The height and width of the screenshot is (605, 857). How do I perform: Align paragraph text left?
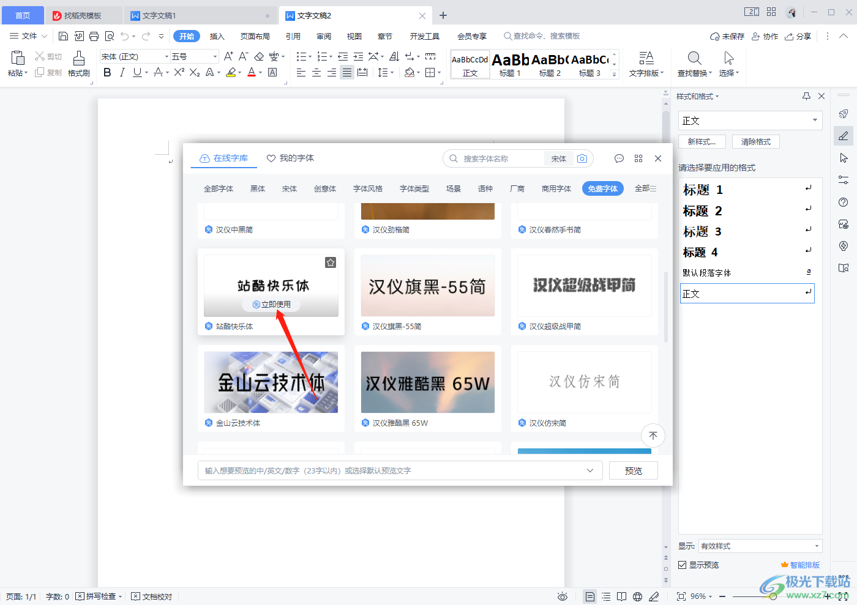point(301,73)
